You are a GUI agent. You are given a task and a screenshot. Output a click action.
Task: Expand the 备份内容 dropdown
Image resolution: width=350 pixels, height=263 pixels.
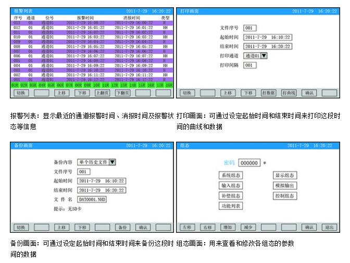coord(97,162)
